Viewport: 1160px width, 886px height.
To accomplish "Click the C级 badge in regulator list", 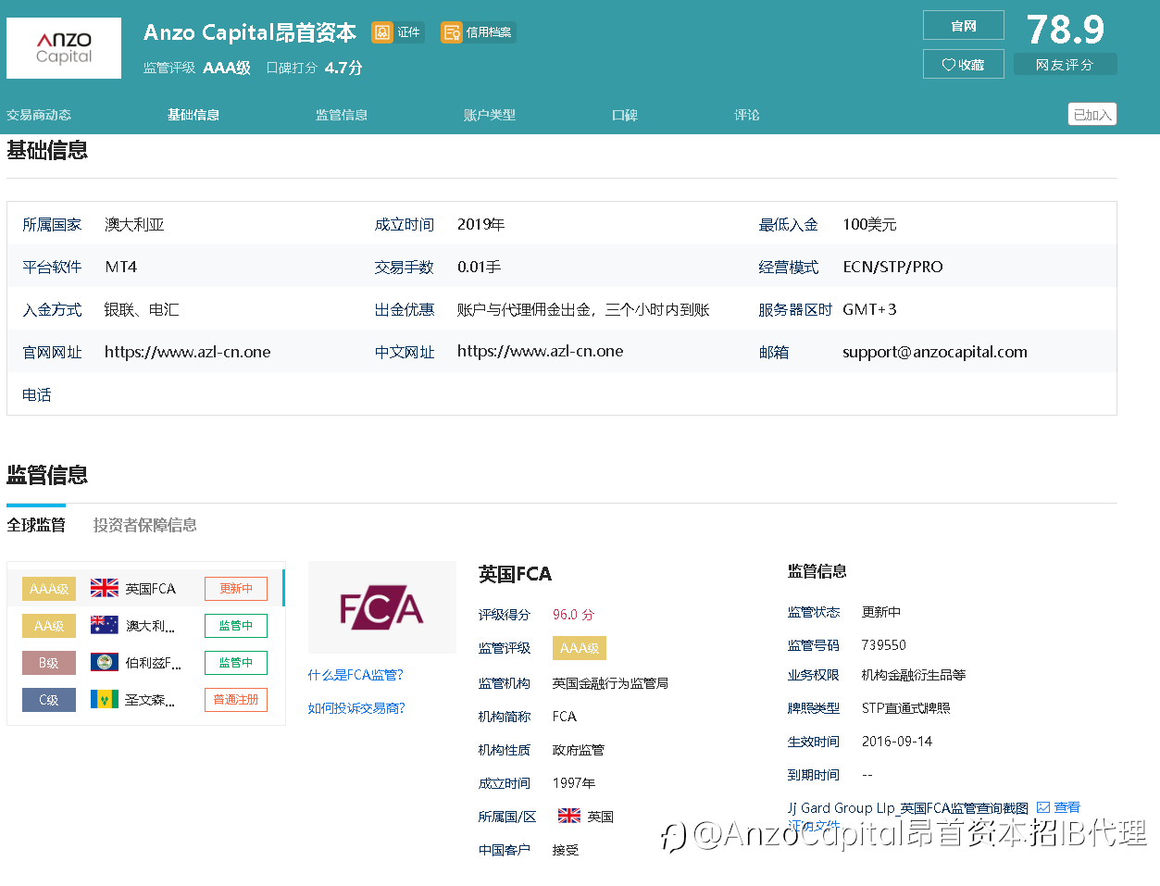I will 49,700.
